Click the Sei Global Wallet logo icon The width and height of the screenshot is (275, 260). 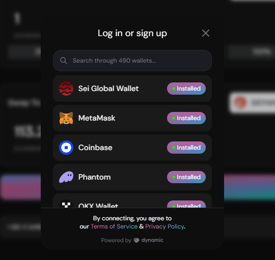(x=66, y=89)
